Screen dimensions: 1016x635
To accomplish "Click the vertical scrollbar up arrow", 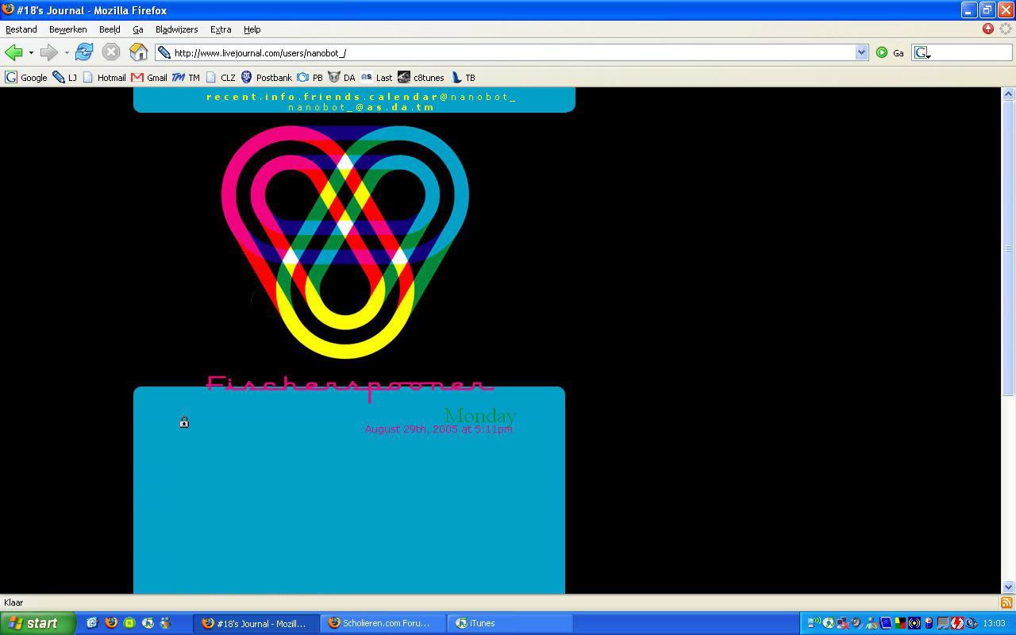I will pyautogui.click(x=1009, y=94).
